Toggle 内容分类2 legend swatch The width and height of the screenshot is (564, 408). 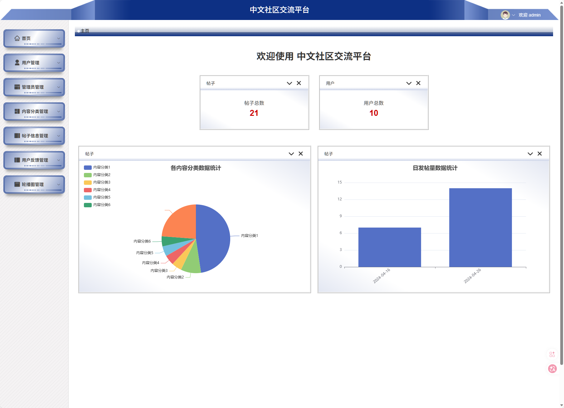tap(88, 175)
